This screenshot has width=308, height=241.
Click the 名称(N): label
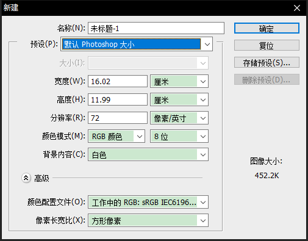[71, 28]
